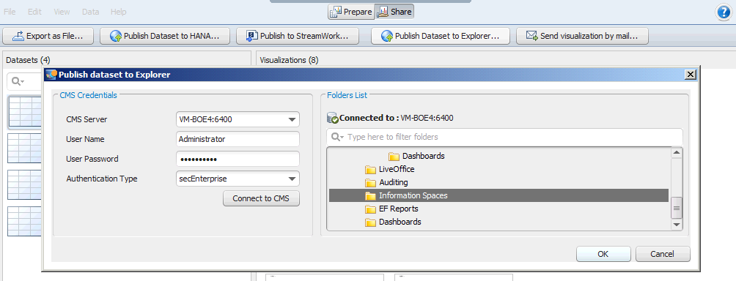736x281 pixels.
Task: Click Export as File button
Action: pyautogui.click(x=48, y=36)
